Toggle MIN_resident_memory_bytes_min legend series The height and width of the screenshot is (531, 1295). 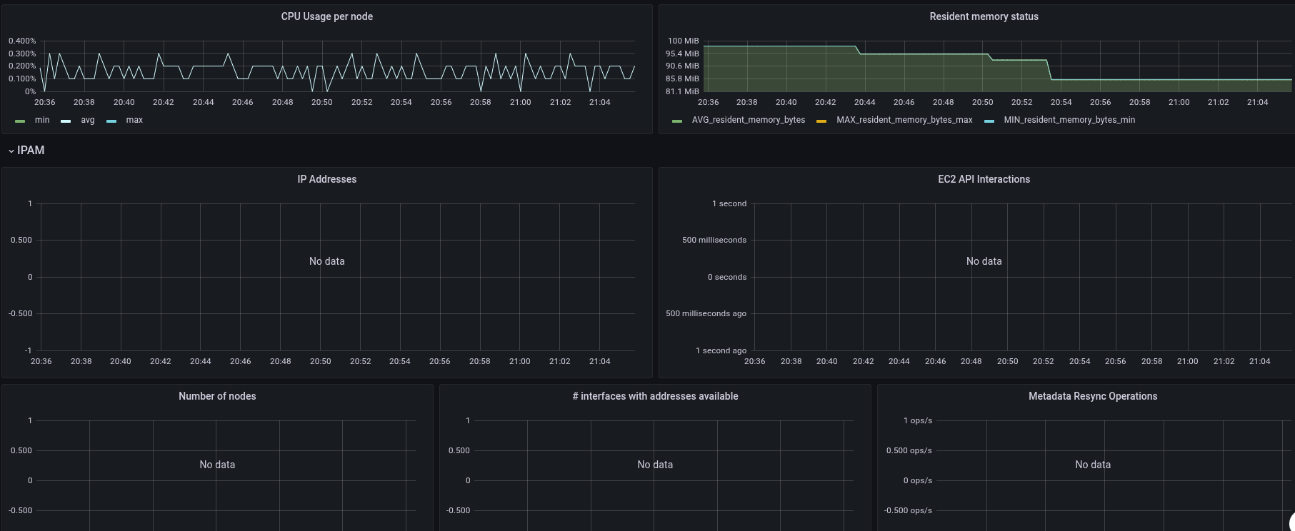click(1069, 120)
